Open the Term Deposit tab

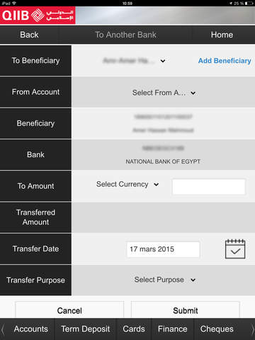(x=86, y=329)
